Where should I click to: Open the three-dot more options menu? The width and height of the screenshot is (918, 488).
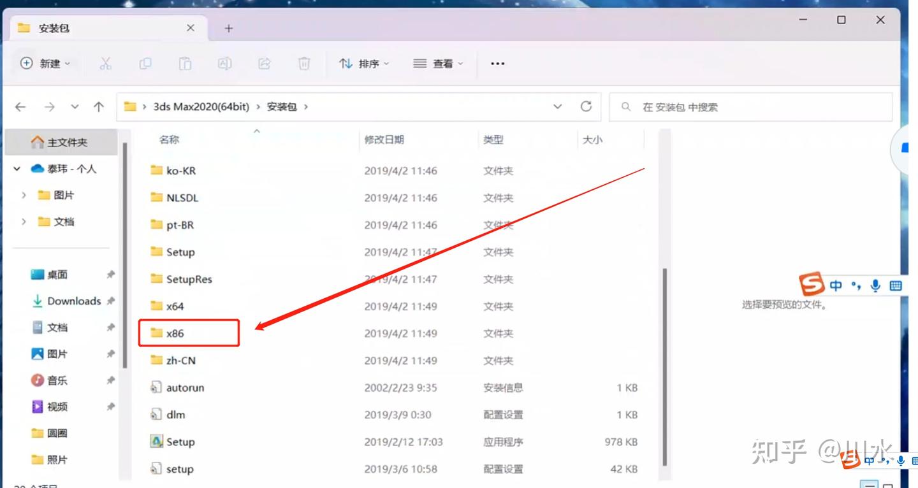[x=497, y=64]
